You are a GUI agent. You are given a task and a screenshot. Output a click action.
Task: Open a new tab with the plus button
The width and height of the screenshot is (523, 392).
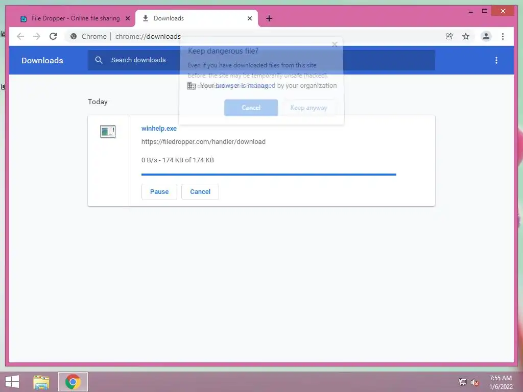tap(269, 19)
